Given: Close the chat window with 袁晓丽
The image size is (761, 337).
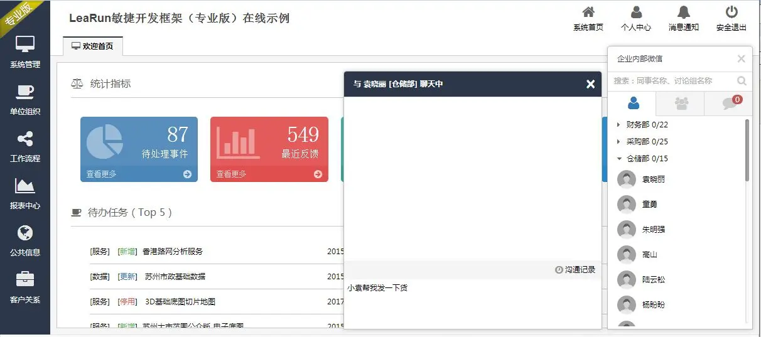Looking at the screenshot, I should [590, 84].
